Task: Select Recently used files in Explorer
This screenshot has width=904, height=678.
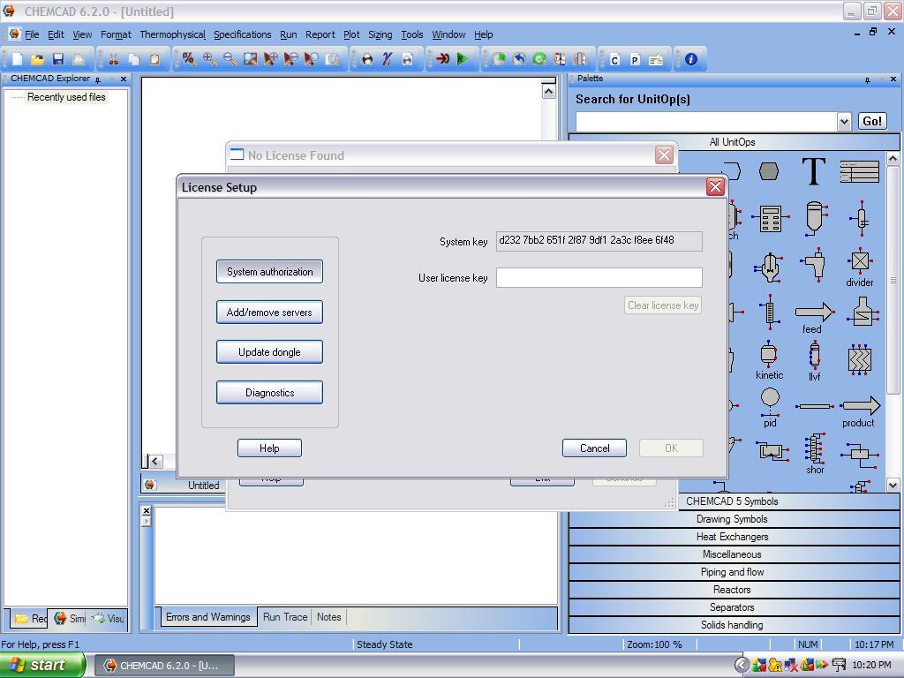Action: (66, 97)
